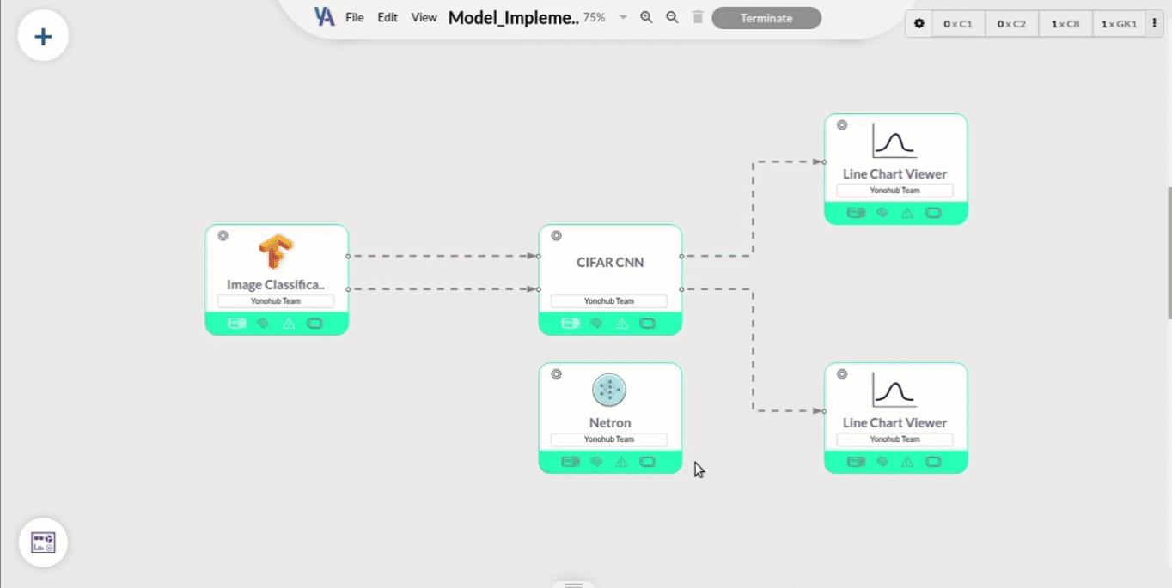Click brain icon on lower Line Chart Viewer footer
Viewport: 1172px width, 588px height.
tap(882, 462)
